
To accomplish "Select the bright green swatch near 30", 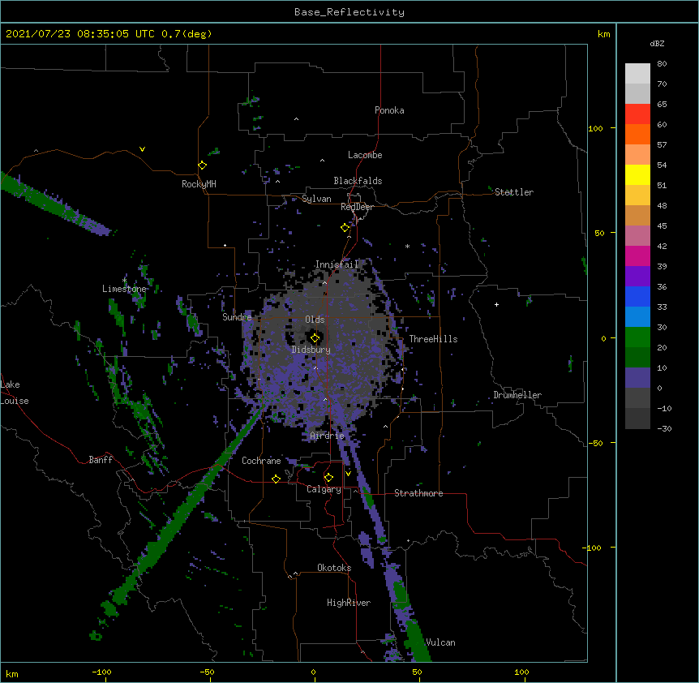I will point(637,337).
